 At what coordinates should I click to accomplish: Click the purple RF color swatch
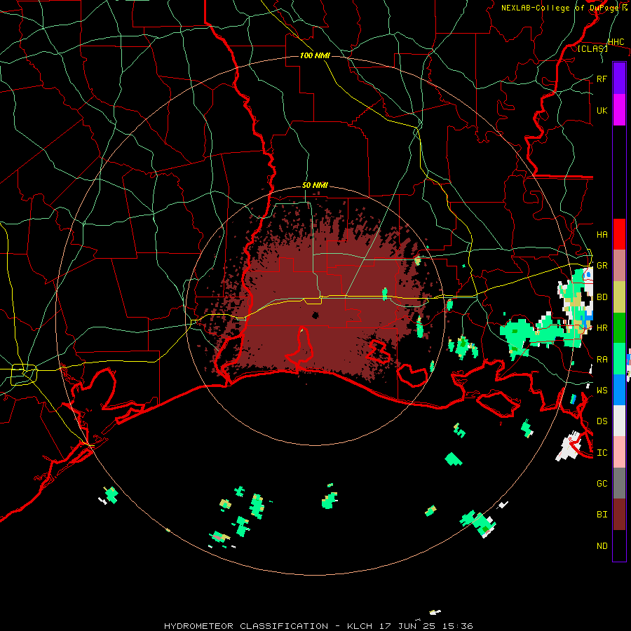(x=619, y=79)
